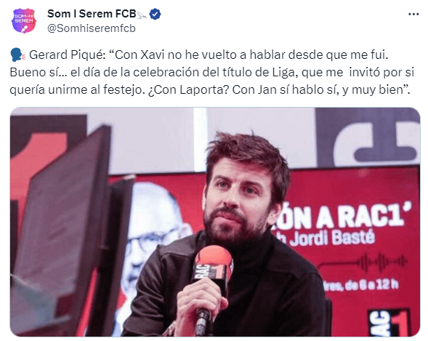Open the three-dot more options menu

click(413, 15)
